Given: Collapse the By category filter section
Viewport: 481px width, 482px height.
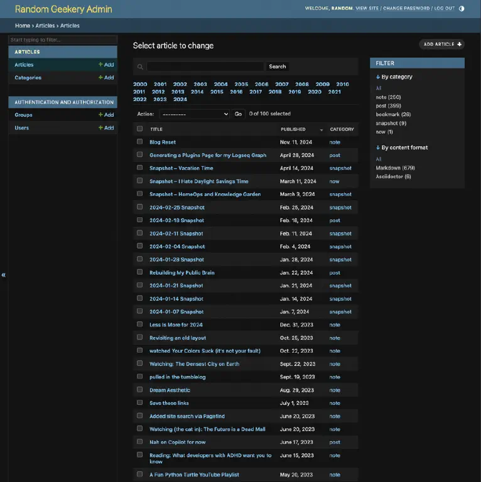Looking at the screenshot, I should pyautogui.click(x=394, y=77).
